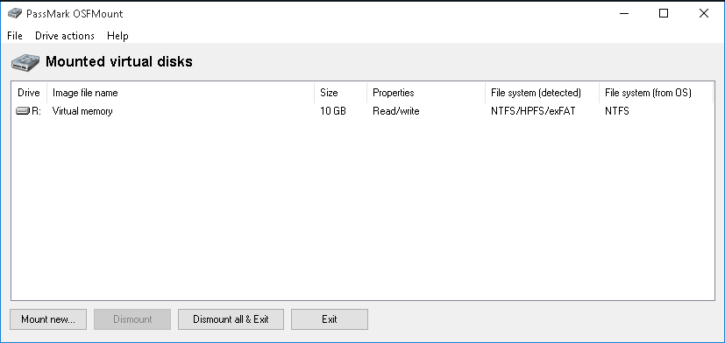
Task: Click the Read/write properties cell
Action: tap(395, 111)
